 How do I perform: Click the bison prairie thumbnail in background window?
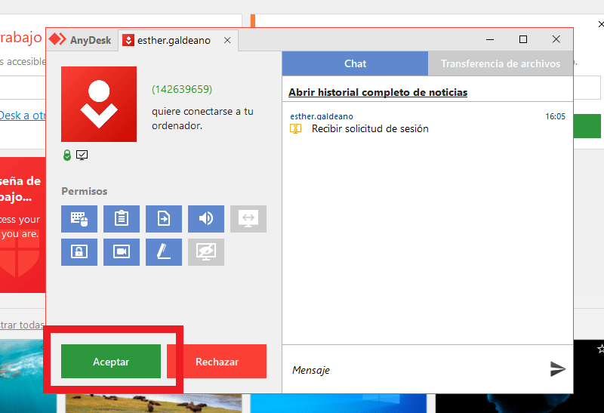coord(153,403)
